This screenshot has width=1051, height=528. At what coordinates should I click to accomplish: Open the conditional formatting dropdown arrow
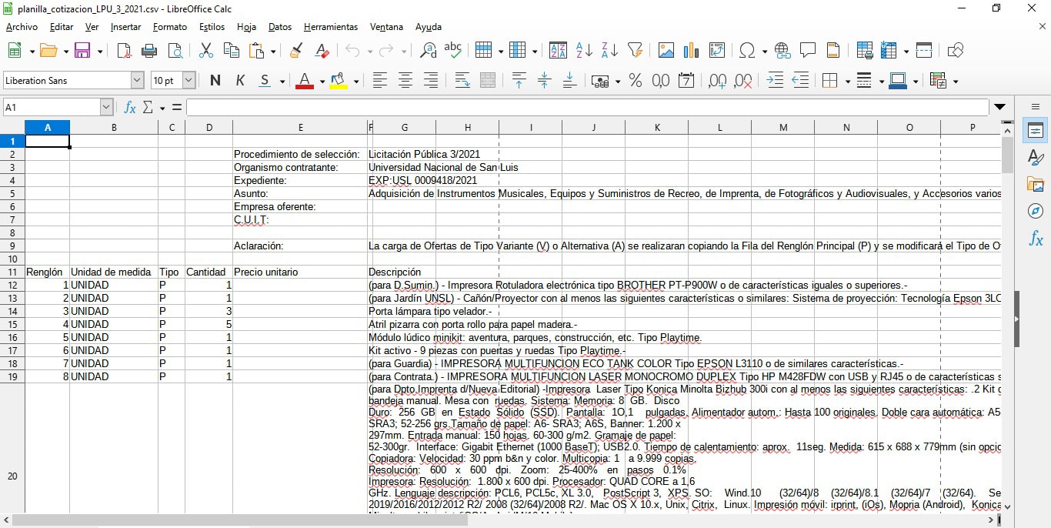pos(955,82)
